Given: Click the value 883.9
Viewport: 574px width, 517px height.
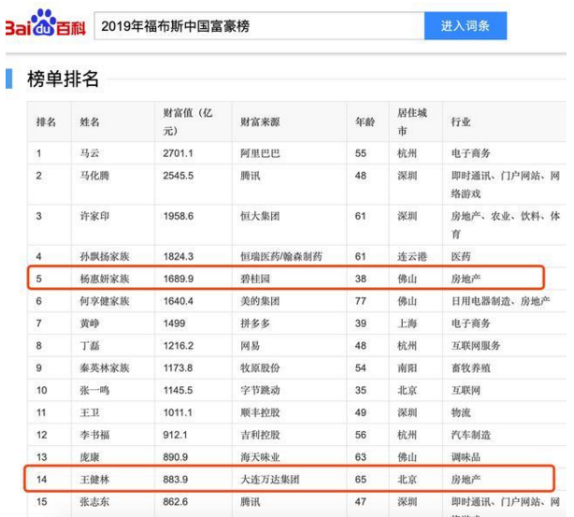Looking at the screenshot, I should click(x=176, y=480).
